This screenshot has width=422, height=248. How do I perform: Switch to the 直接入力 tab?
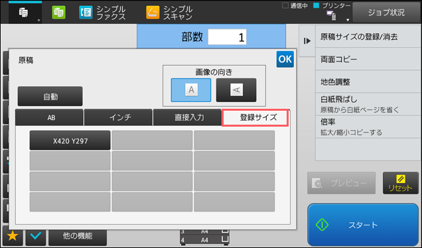[187, 117]
